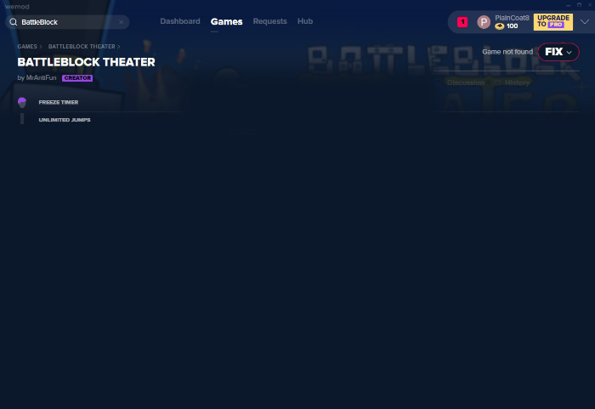Select the Freeze Timer label
Viewport: 595px width, 409px height.
[x=59, y=102]
